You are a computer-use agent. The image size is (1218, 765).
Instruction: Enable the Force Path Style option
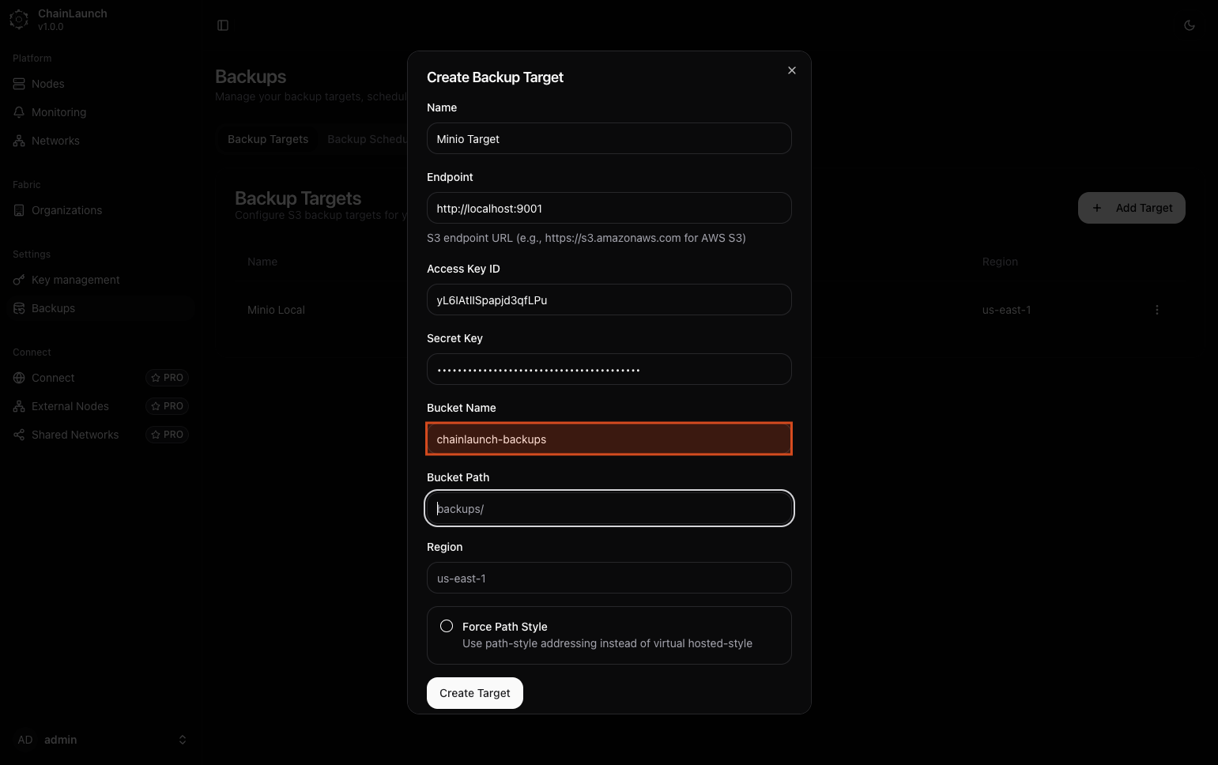447,626
